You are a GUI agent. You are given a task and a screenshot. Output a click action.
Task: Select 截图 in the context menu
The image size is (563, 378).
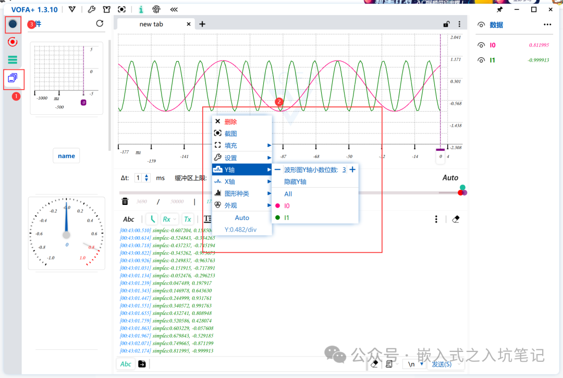[x=242, y=133]
